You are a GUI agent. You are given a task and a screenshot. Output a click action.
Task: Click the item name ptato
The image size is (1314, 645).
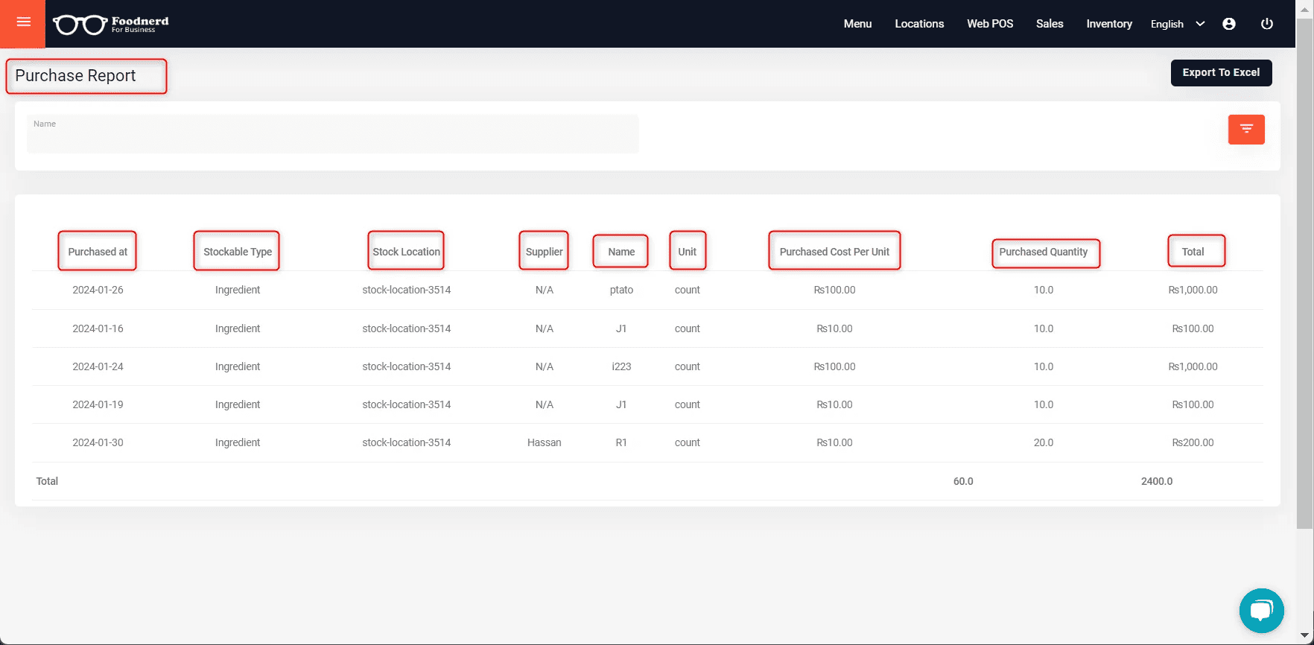click(x=621, y=290)
